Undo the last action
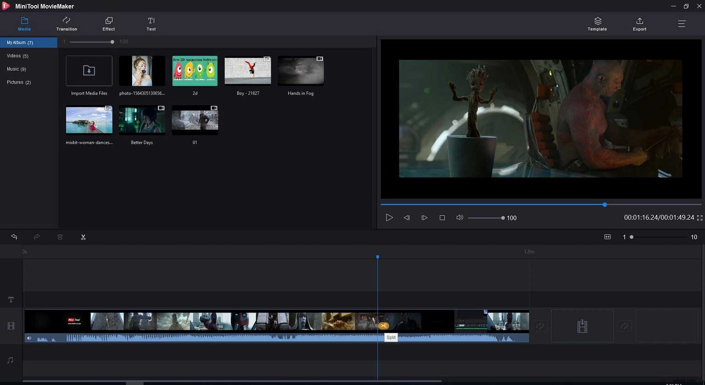The height and width of the screenshot is (385, 705). (14, 237)
